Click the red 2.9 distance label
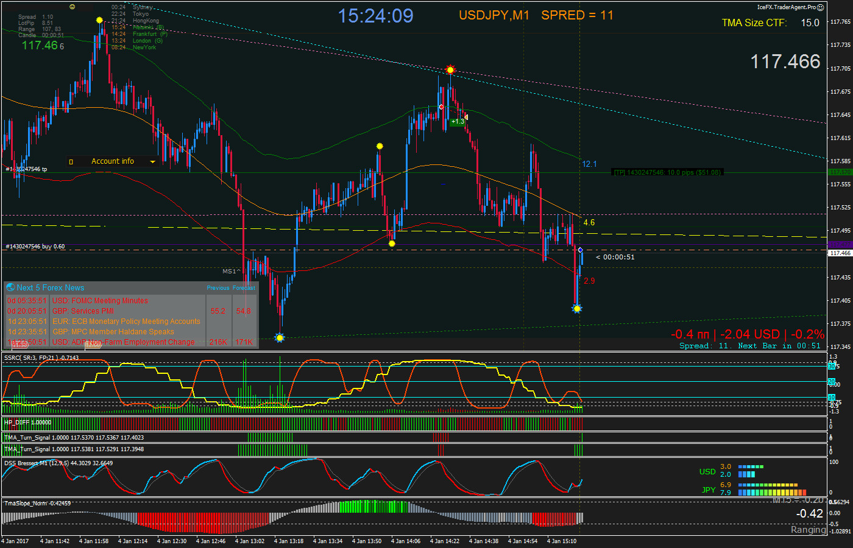 [x=589, y=281]
